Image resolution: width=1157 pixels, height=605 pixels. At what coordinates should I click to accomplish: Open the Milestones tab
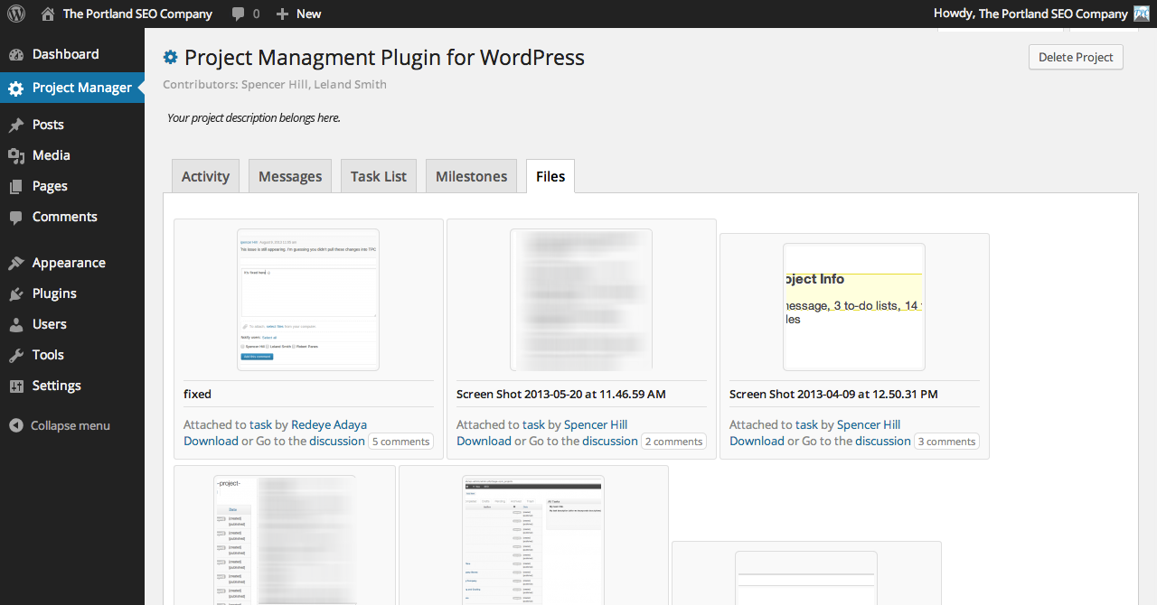click(471, 176)
